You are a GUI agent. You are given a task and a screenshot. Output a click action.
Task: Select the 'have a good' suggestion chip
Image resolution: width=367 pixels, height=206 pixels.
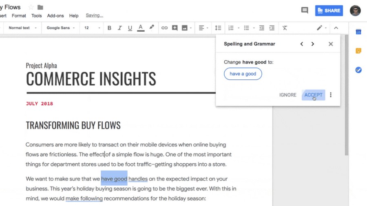coord(243,74)
